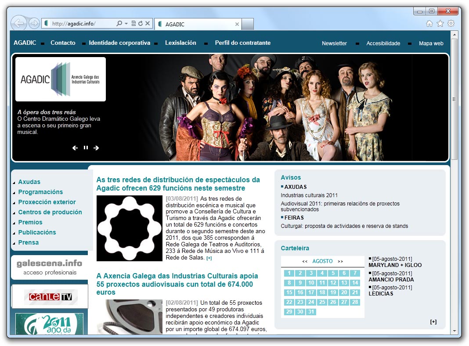Screen dimensions: 469x346
Task: Open the Axudas sidebar section
Action: pos(29,182)
